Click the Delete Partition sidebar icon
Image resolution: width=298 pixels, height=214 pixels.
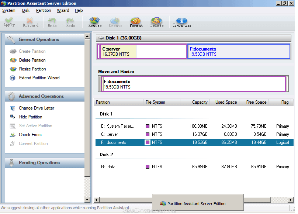[x=13, y=60]
